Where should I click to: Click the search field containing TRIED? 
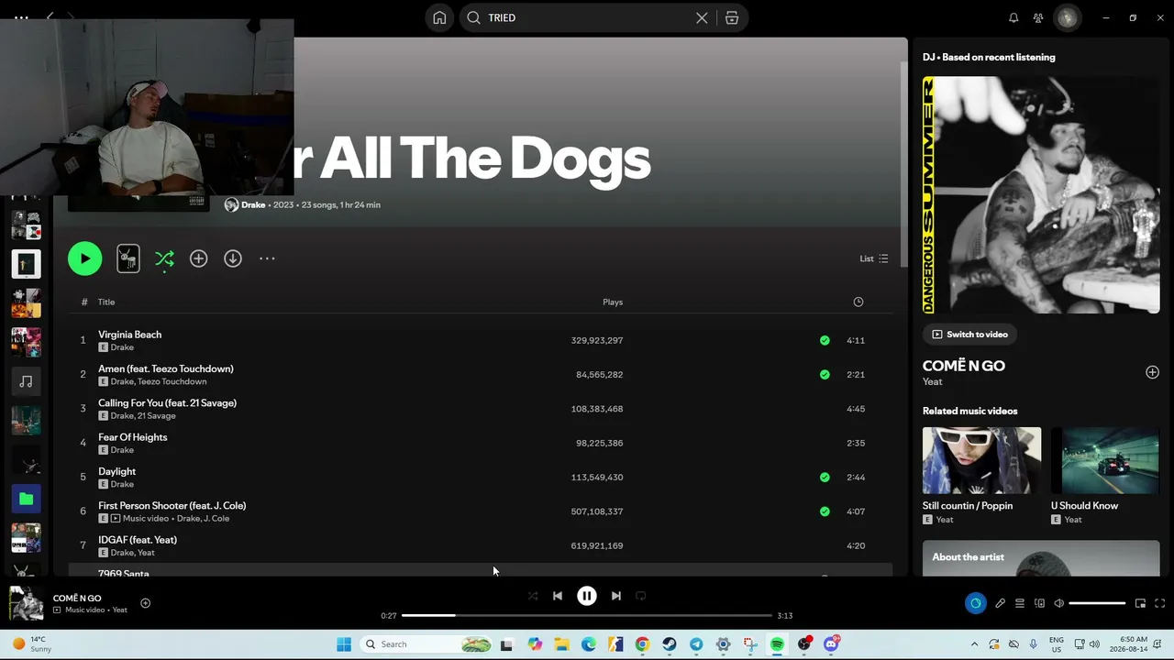604,17
